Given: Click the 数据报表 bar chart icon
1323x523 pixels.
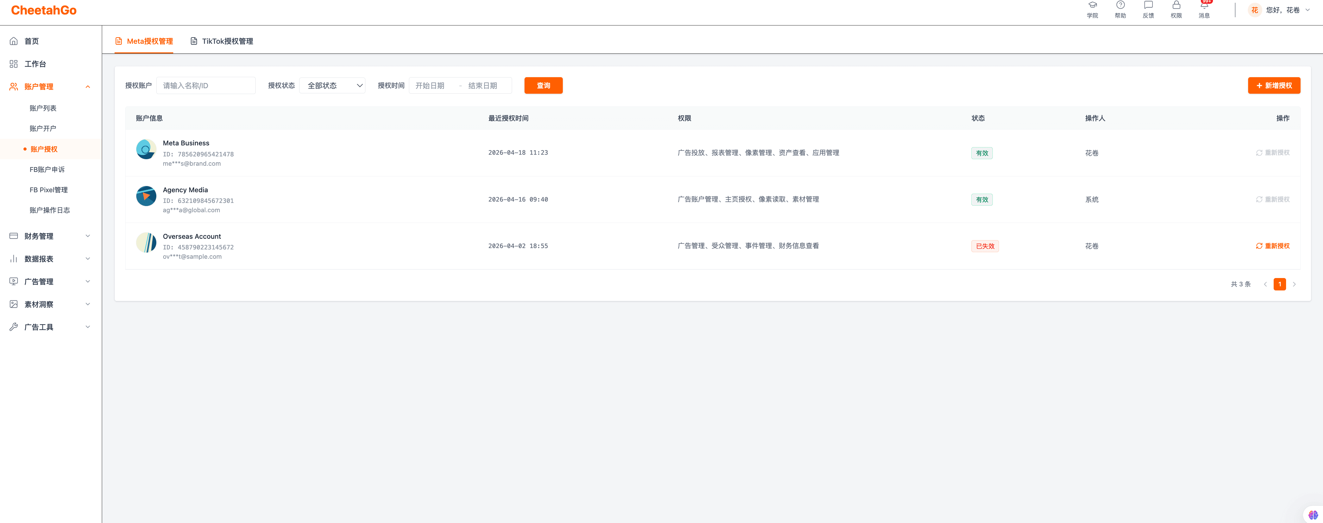Looking at the screenshot, I should point(14,259).
